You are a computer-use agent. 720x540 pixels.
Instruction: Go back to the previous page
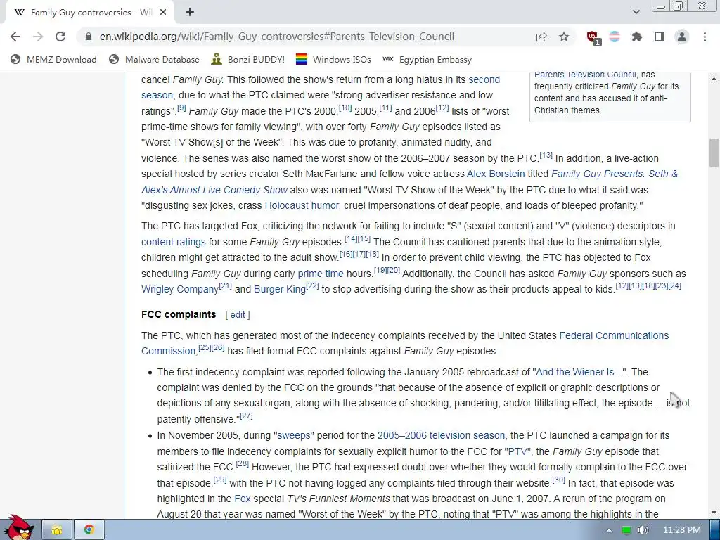[x=15, y=37]
